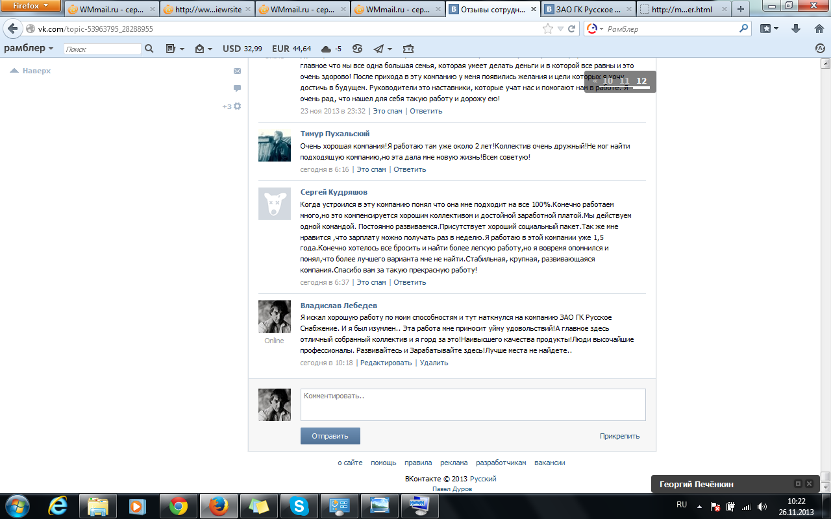Click the magnifier in the Рамблер search box
Viewport: 831px width, 519px height.
click(x=744, y=29)
